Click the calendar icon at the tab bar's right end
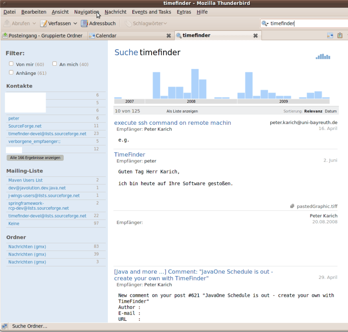 tap(330, 36)
